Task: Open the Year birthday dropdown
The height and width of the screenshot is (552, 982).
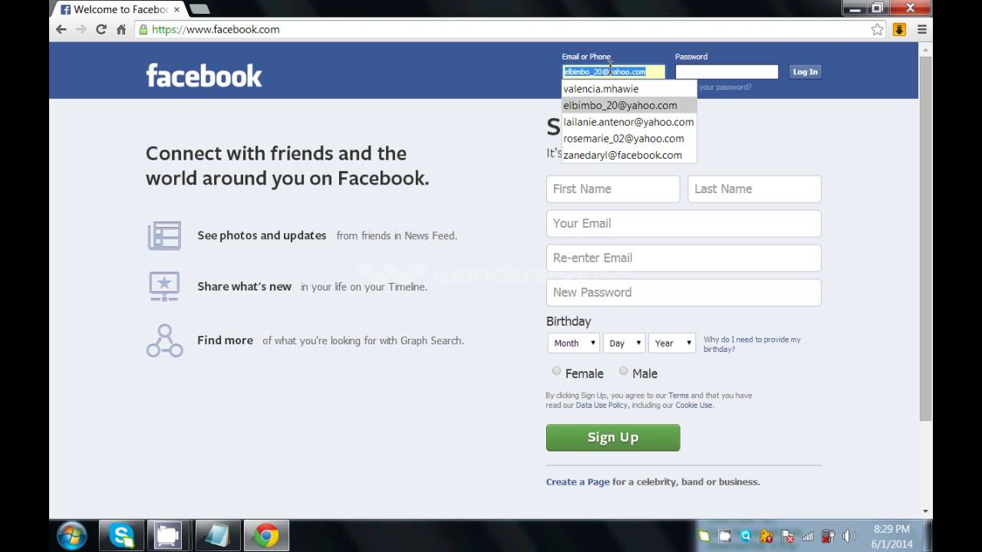Action: [672, 343]
